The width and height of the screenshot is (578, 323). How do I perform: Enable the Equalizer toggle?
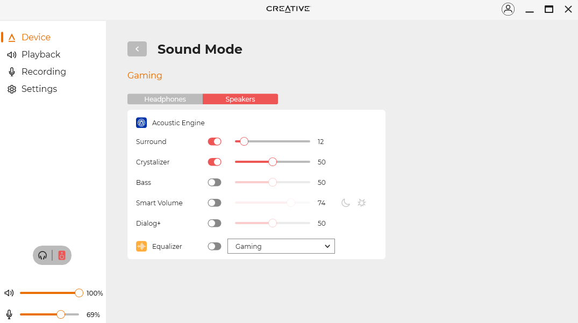(x=215, y=246)
